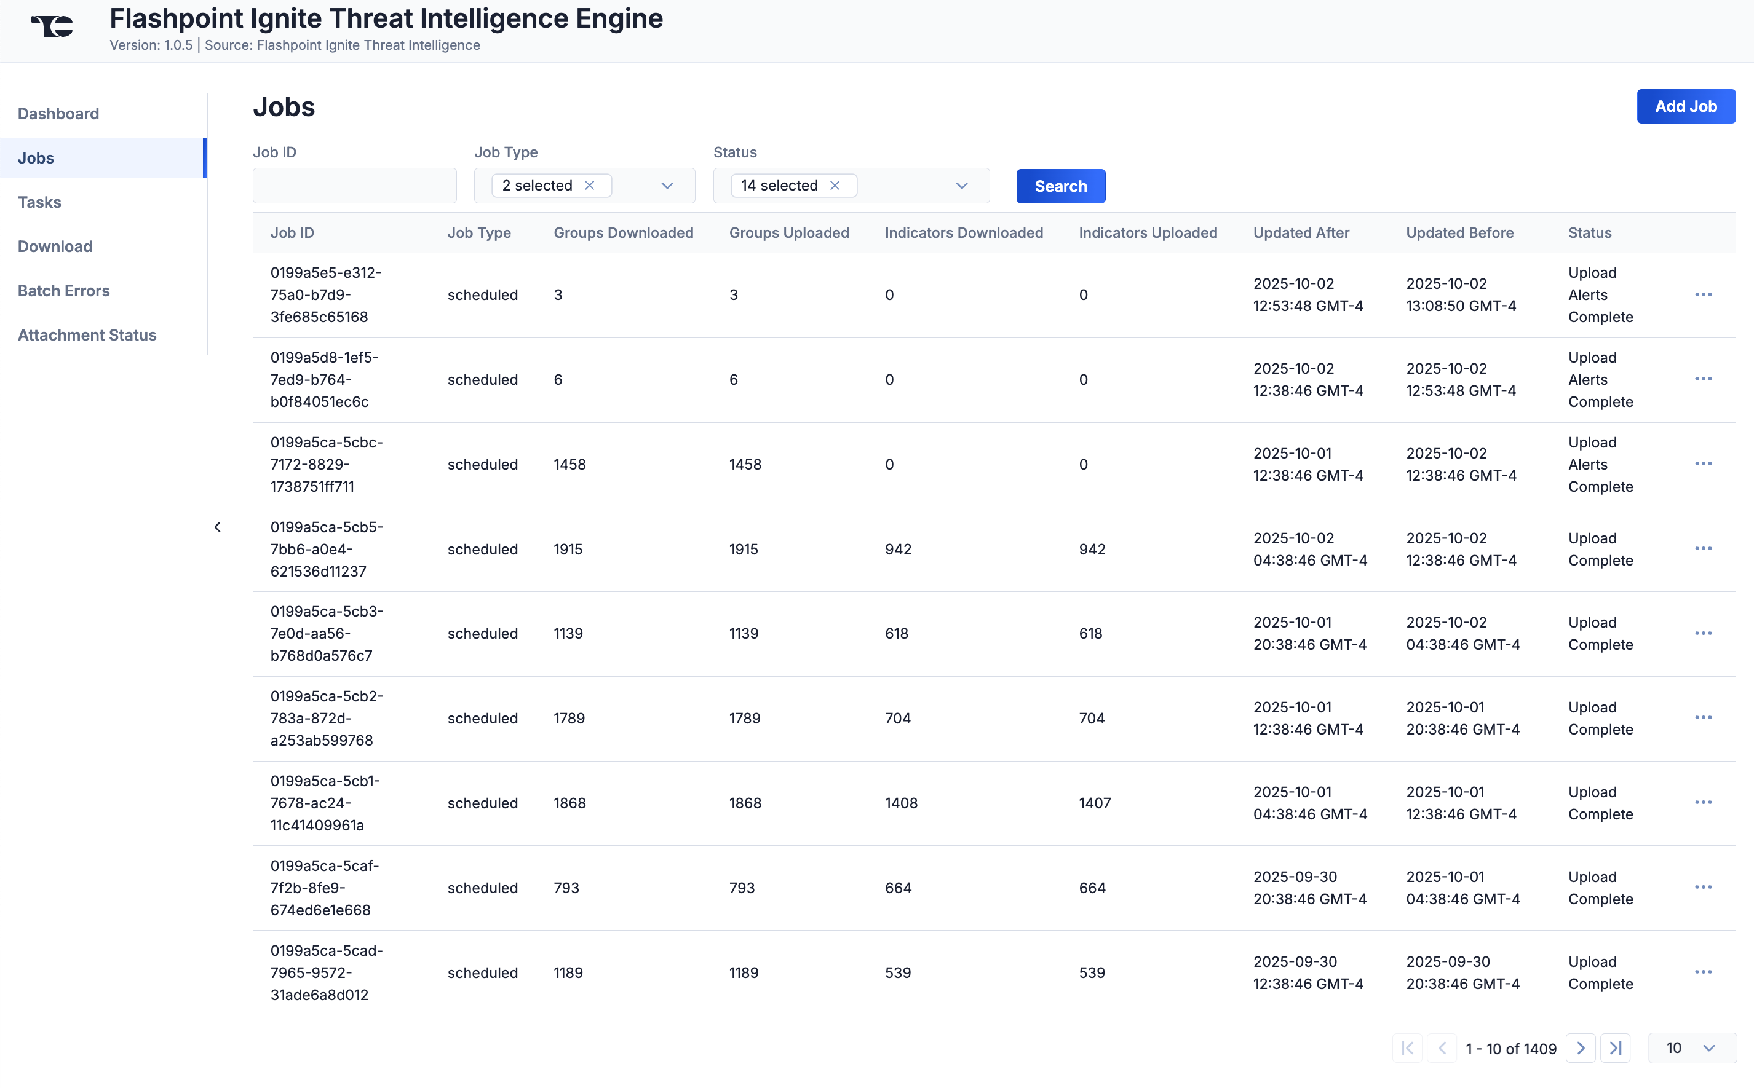Go to the next page of jobs
This screenshot has height=1088, width=1754.
1581,1049
